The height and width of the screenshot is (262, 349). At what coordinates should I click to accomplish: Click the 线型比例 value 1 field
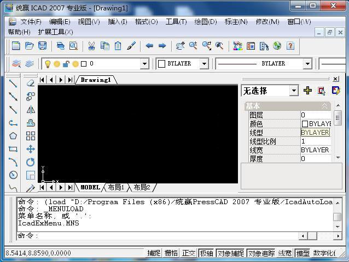pos(316,141)
